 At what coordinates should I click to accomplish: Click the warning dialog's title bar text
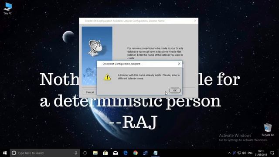pyautogui.click(x=121, y=64)
